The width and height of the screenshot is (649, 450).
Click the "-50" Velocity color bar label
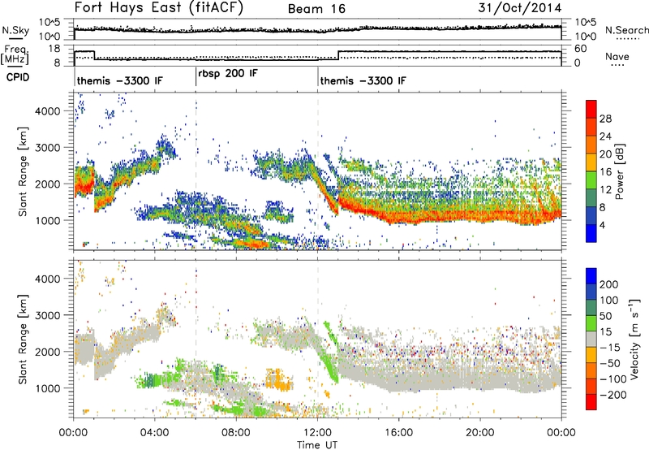610,363
